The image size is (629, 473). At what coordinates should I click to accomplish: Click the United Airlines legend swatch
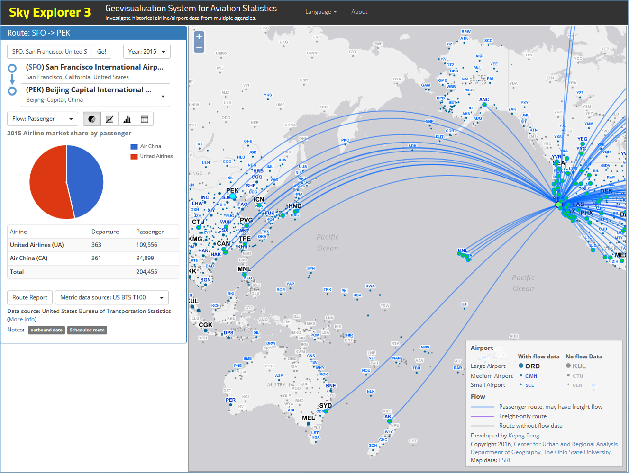(134, 157)
